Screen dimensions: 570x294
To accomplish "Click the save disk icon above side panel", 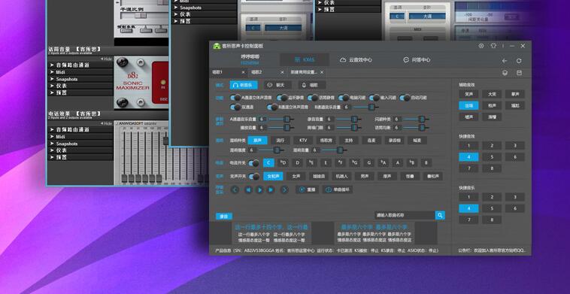I will [x=519, y=73].
